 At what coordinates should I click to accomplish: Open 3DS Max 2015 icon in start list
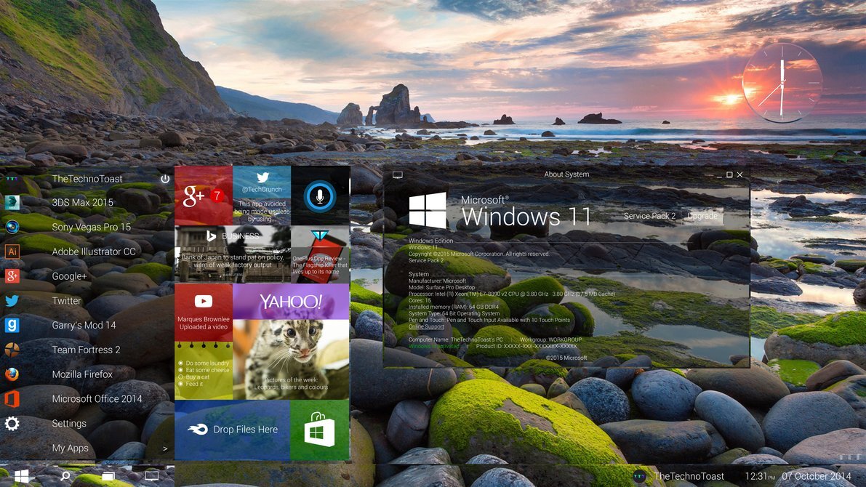pos(12,202)
